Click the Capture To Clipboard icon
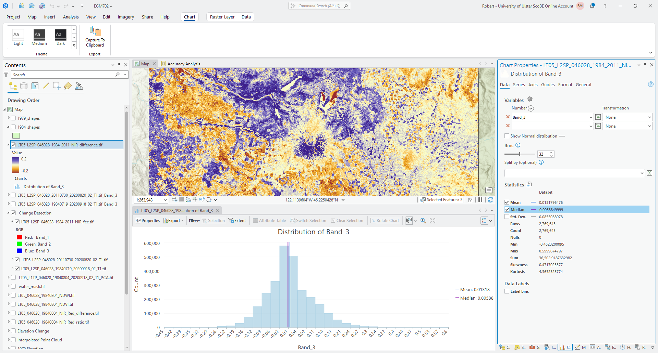The height and width of the screenshot is (353, 658). 95,31
